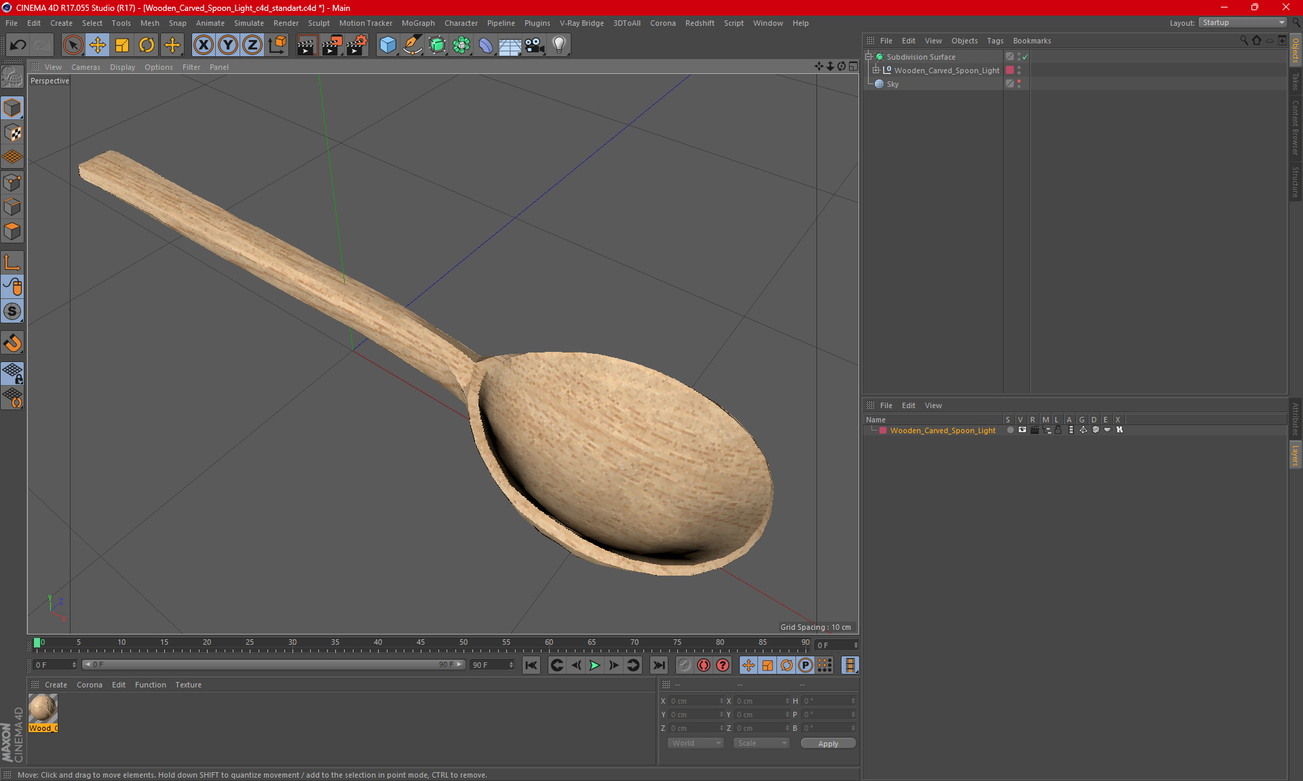This screenshot has height=781, width=1303.
Task: Select the Live Selection tool
Action: coord(73,45)
